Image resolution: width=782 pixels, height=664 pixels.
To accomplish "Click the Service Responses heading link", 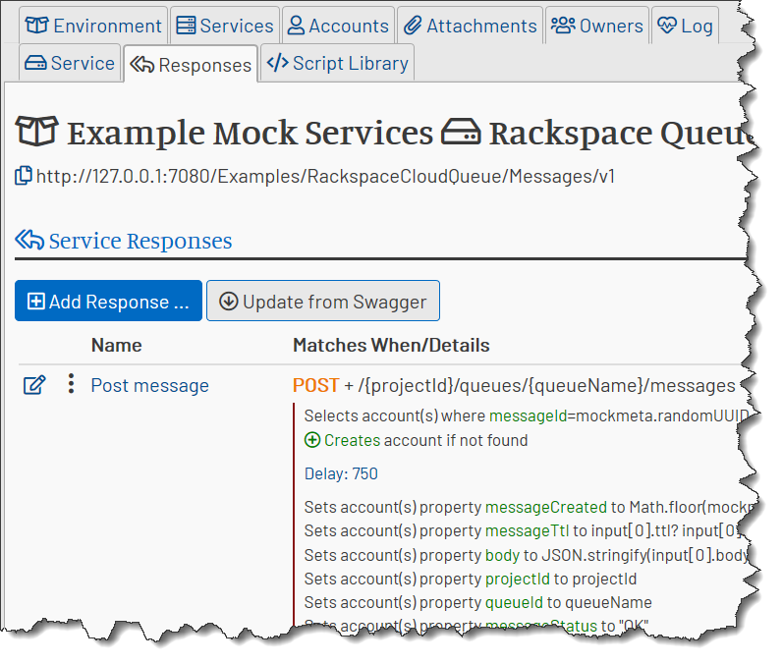I will [x=140, y=241].
